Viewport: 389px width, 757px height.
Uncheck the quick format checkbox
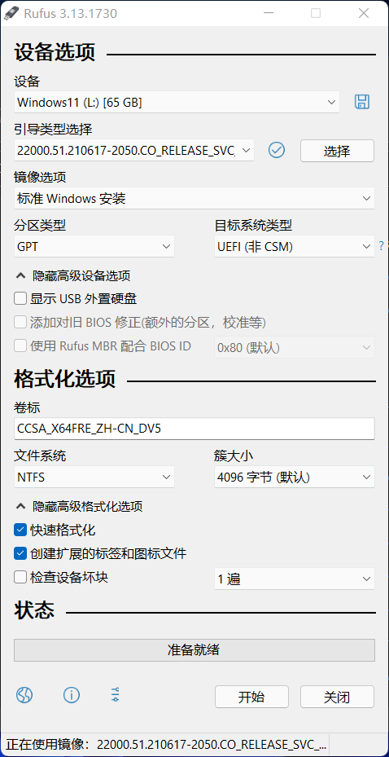pyautogui.click(x=20, y=530)
